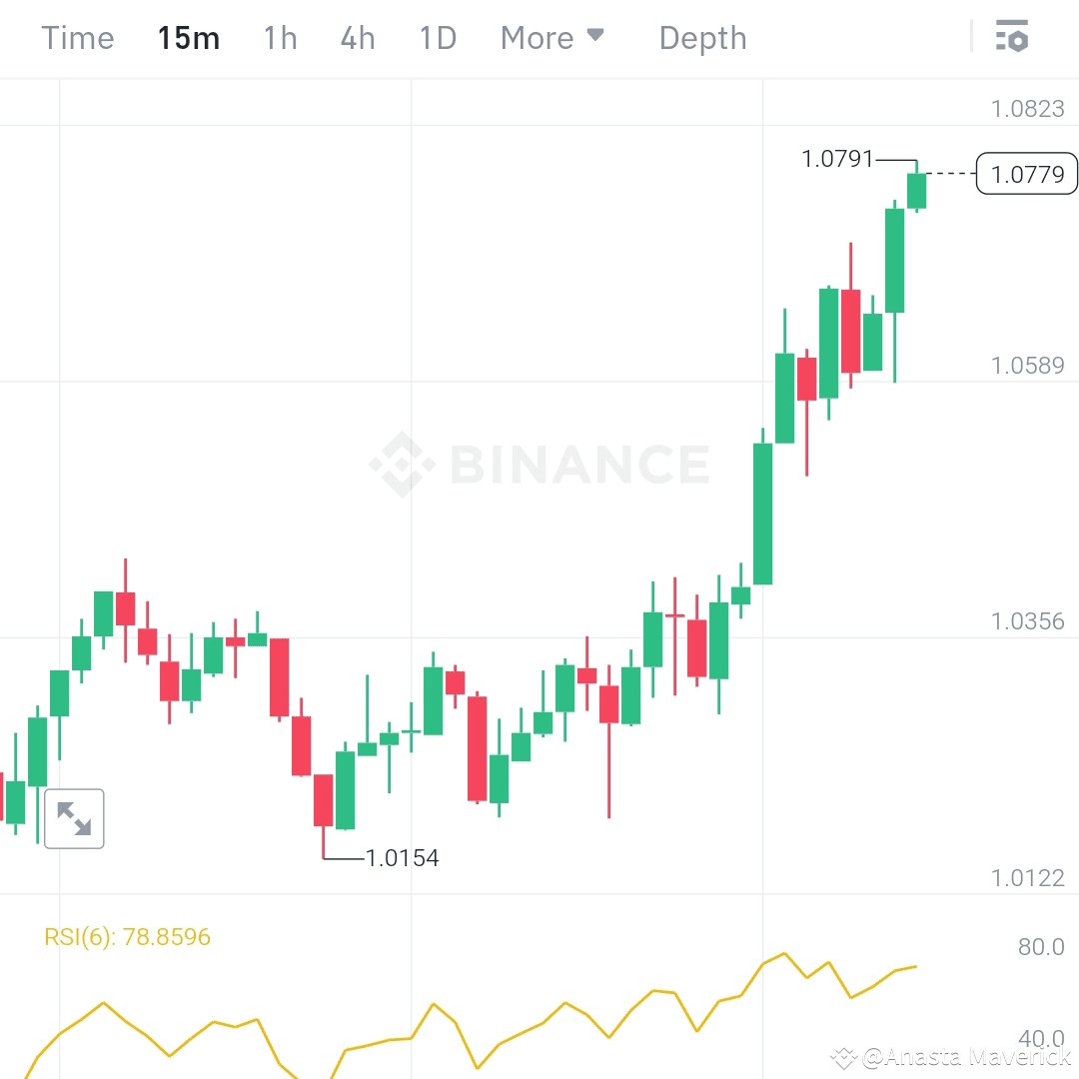The image size is (1079, 1079).
Task: Click the 4h interval label
Action: 357,37
